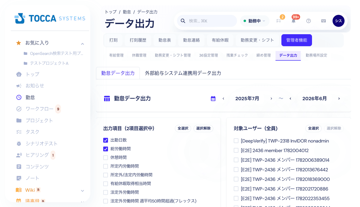Click the clock icon next to 勤怠

point(19,97)
